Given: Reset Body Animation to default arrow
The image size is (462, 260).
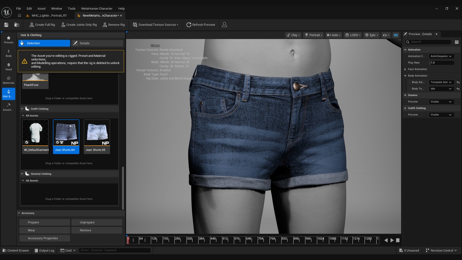Looking at the screenshot, I should tap(458, 82).
